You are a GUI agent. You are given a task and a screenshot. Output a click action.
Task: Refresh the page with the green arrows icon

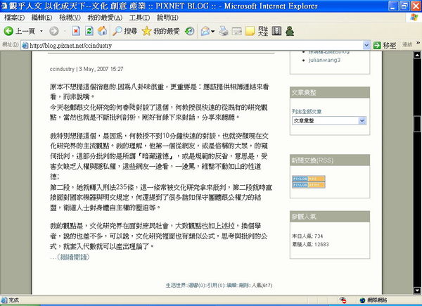pyautogui.click(x=89, y=31)
